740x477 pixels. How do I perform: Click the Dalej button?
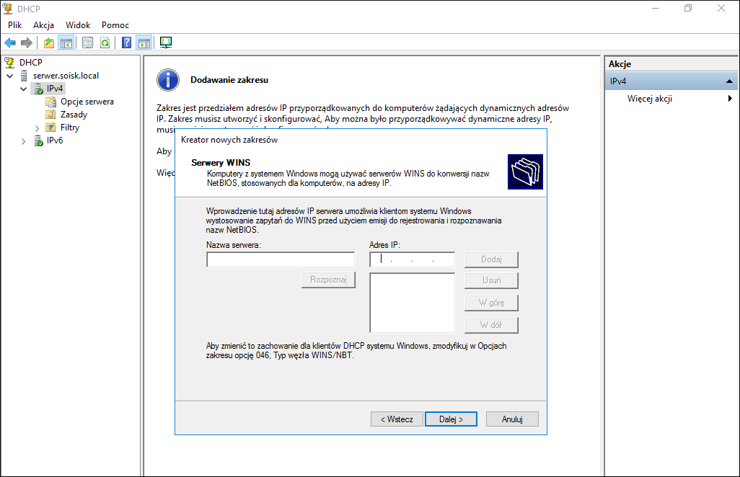[x=451, y=419]
